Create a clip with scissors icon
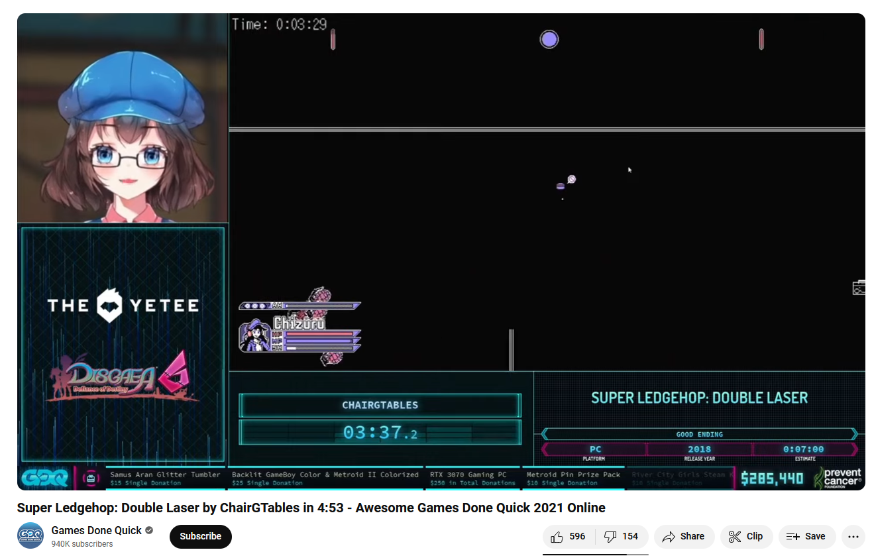 [745, 537]
